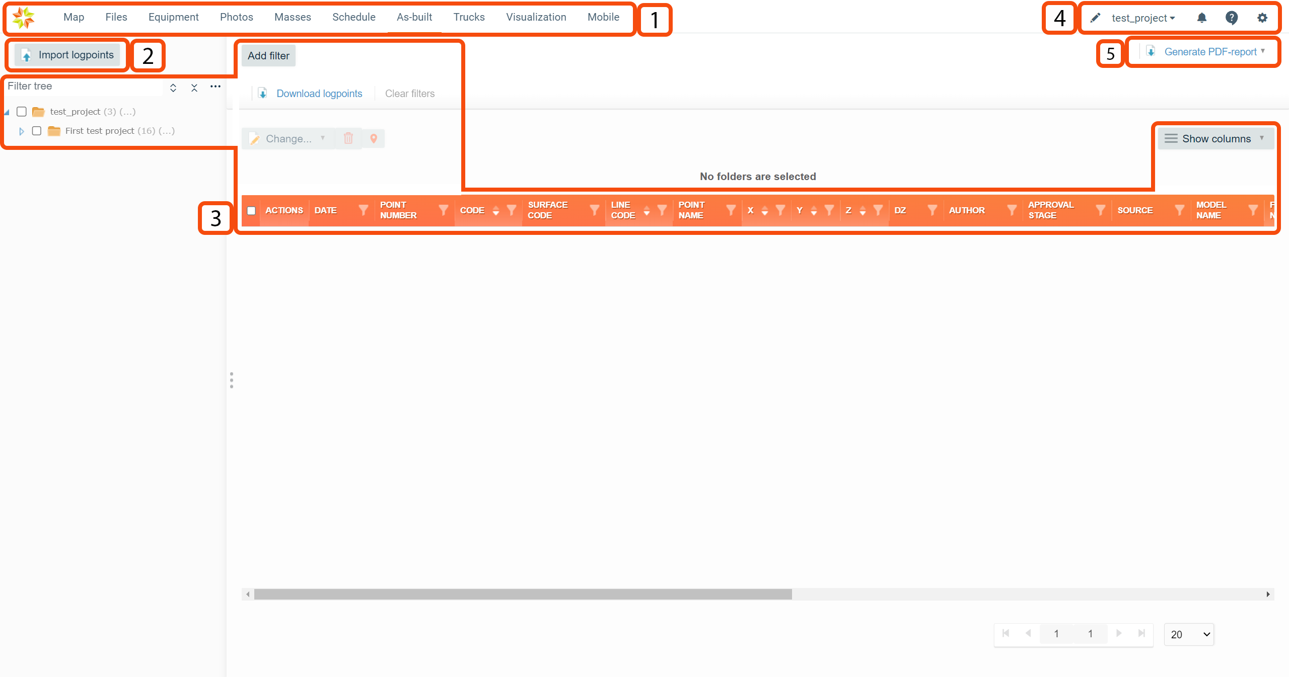1289x677 pixels.
Task: Open the help question mark icon
Action: point(1232,18)
